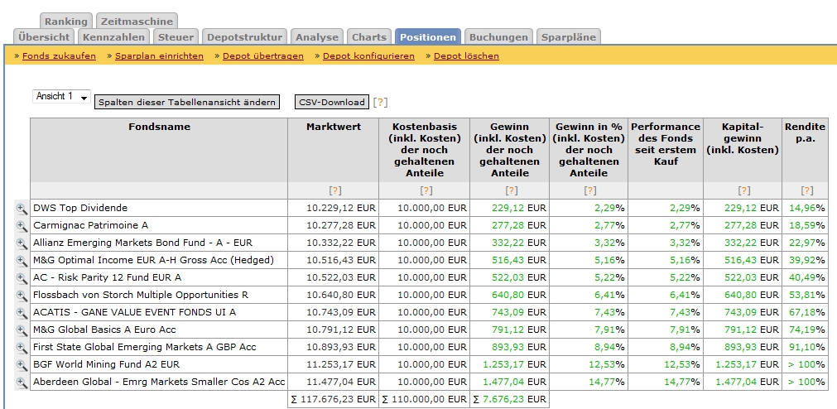Open the Ansicht 1 view dropdown

tap(62, 97)
